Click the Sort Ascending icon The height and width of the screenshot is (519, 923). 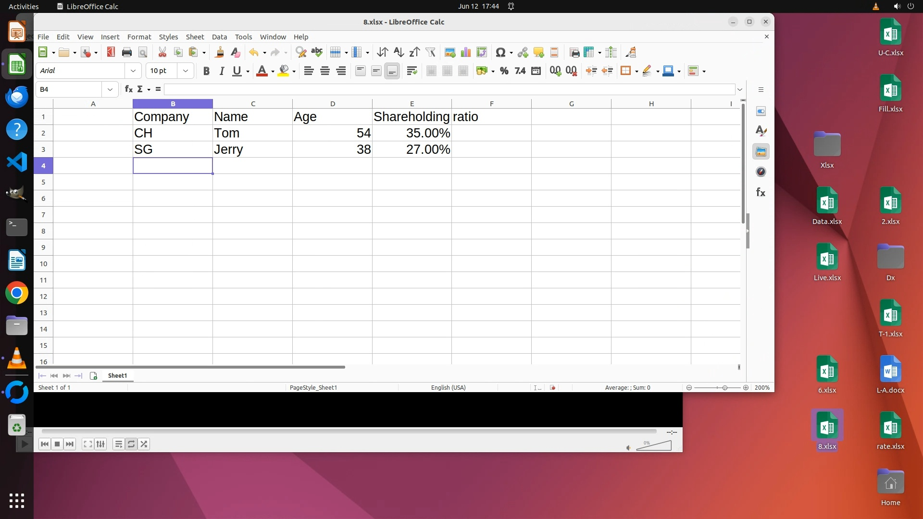399,52
